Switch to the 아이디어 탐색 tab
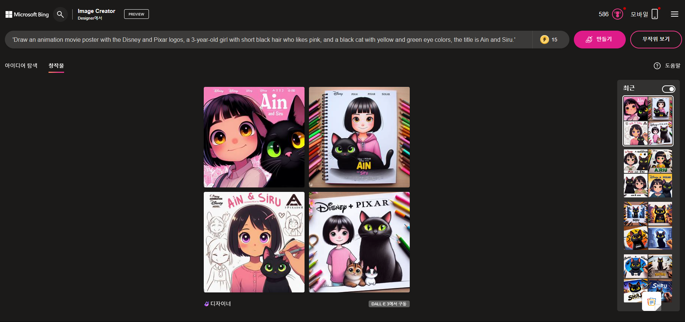 pos(21,65)
